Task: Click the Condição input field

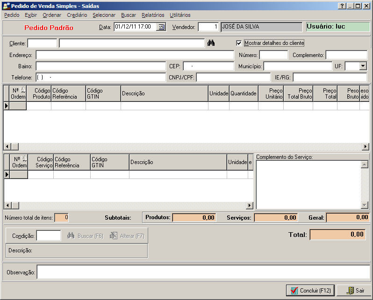Action: (x=49, y=236)
